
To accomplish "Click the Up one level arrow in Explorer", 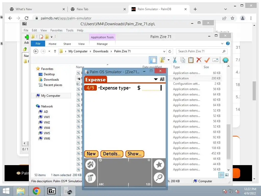I will 55,51.
